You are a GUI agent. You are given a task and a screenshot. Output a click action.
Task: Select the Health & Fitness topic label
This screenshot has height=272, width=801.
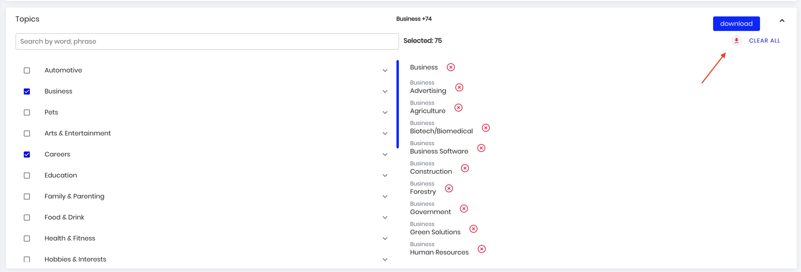coord(70,238)
